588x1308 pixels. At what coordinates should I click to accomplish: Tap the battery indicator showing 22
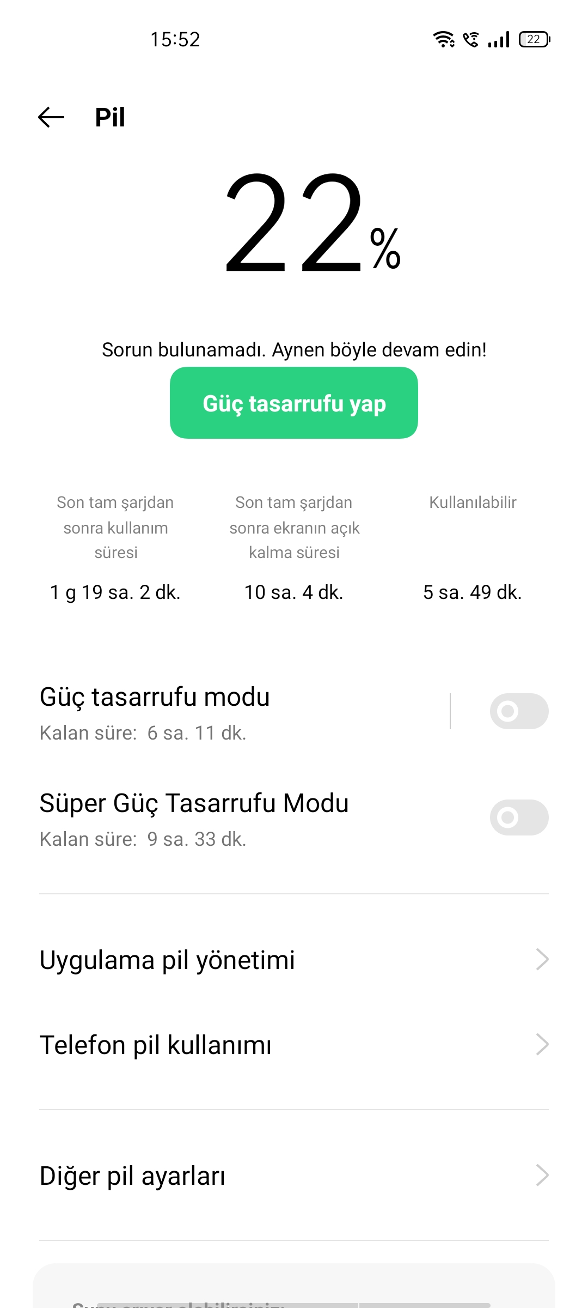(x=535, y=39)
